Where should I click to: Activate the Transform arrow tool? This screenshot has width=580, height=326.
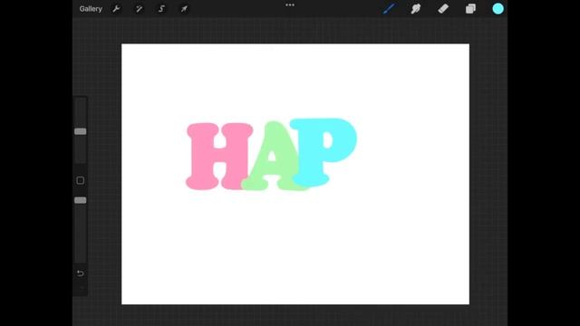[x=184, y=9]
